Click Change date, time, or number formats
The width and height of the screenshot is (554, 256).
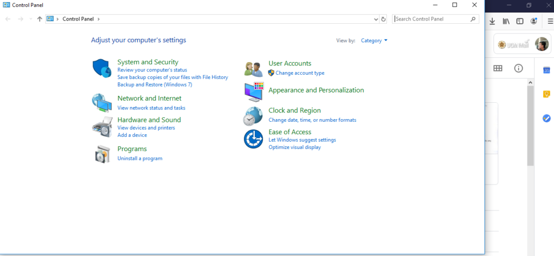point(312,120)
